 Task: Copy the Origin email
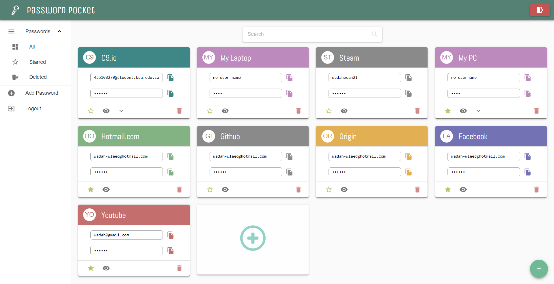click(x=408, y=156)
